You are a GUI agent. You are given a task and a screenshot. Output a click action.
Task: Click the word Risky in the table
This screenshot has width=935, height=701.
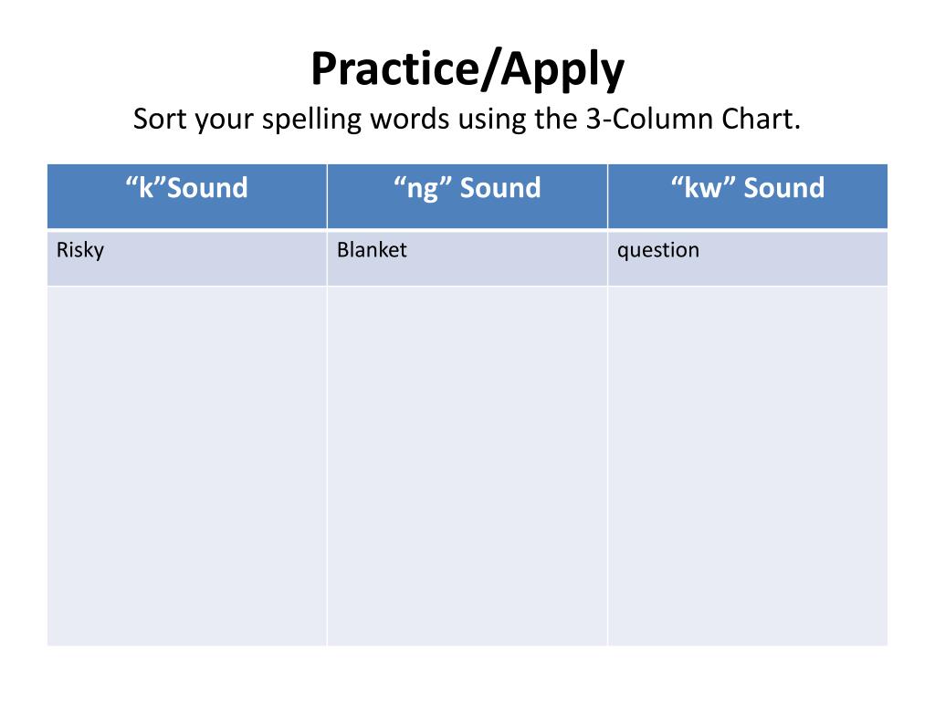click(x=80, y=250)
